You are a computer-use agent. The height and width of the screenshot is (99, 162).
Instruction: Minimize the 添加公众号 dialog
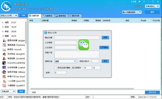[103, 33]
